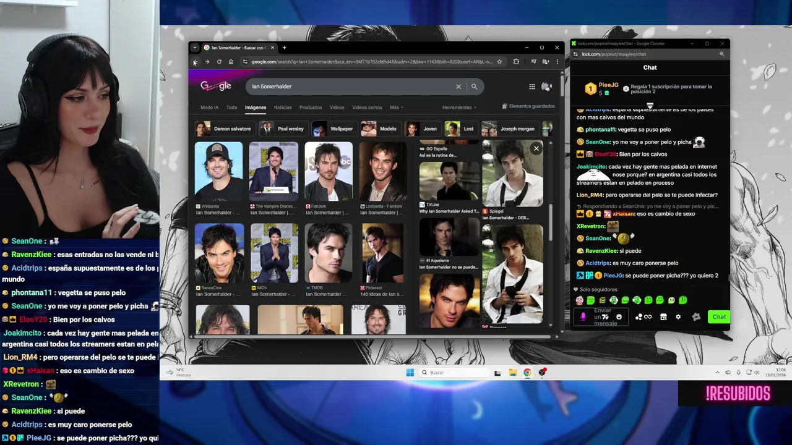Open the Vídeos cortos tab

pyautogui.click(x=367, y=108)
